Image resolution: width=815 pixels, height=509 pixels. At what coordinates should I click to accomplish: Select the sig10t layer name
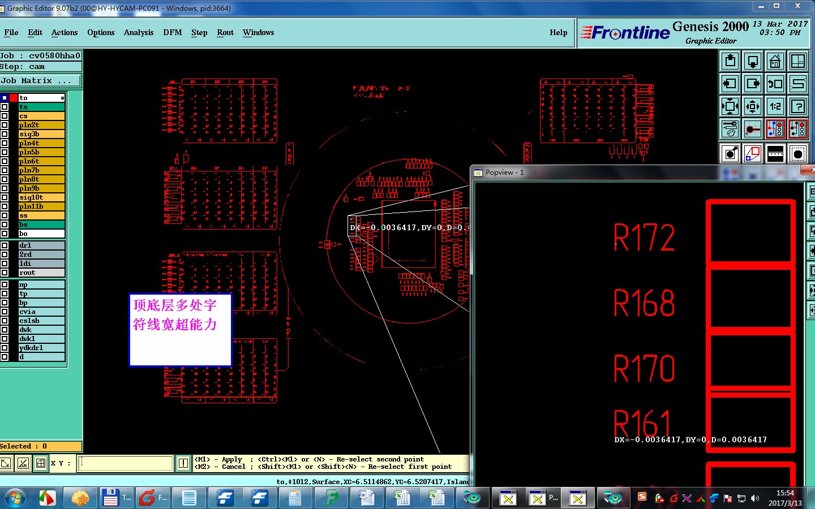[x=41, y=197]
